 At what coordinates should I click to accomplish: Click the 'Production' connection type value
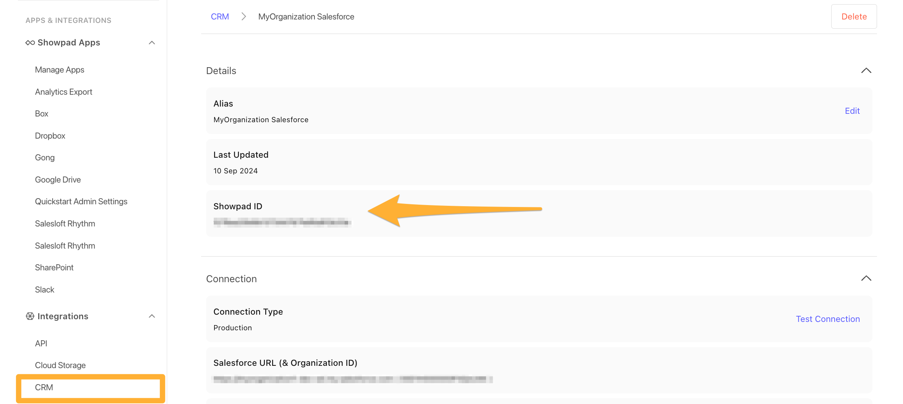233,328
